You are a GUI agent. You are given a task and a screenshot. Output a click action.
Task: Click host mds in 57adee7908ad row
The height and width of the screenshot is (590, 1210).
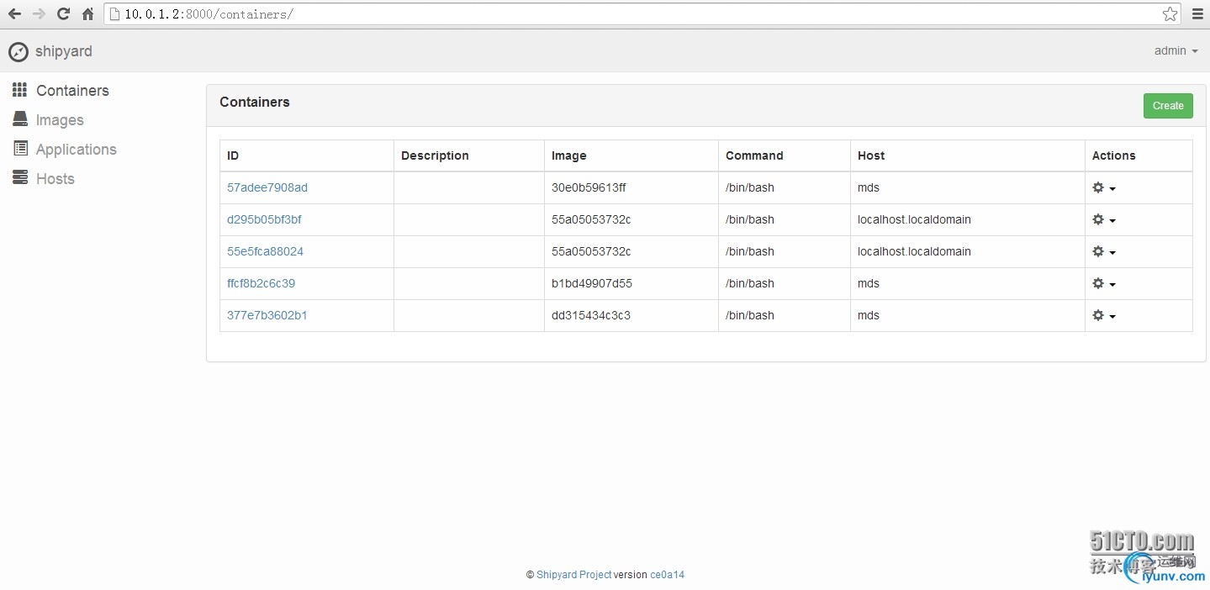[869, 187]
